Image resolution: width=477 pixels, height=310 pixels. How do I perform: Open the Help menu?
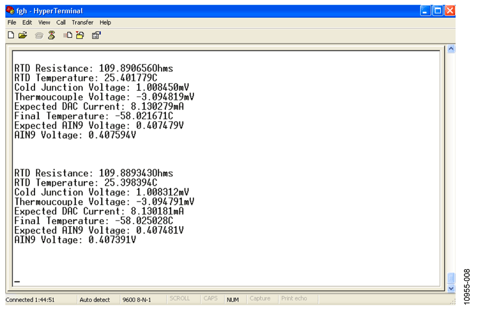click(105, 22)
